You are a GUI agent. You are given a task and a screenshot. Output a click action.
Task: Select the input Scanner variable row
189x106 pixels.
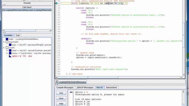(x=32, y=50)
